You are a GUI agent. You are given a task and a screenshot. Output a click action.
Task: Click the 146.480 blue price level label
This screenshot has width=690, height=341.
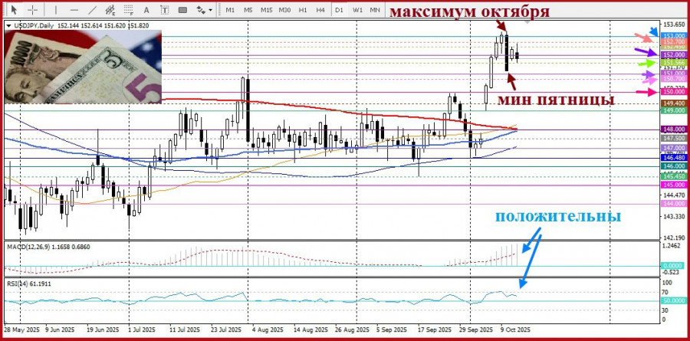coord(674,157)
